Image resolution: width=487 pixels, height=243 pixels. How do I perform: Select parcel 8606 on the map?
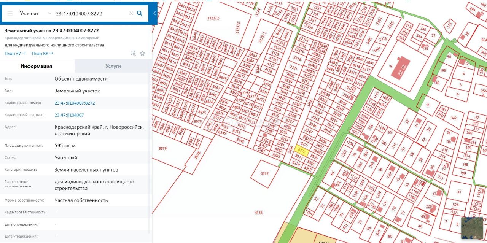[x=317, y=151]
